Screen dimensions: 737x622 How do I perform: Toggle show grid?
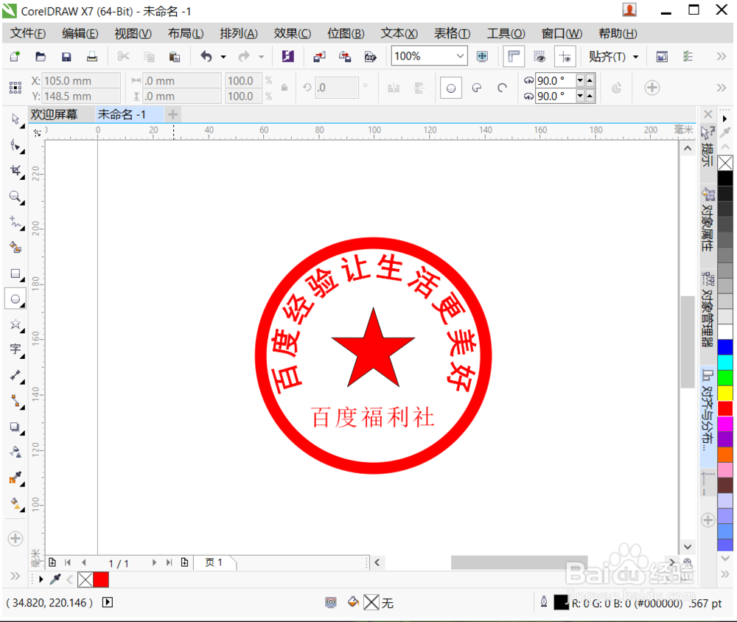(x=539, y=57)
